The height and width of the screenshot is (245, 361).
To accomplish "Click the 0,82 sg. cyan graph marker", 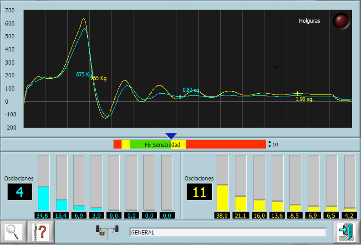I will tap(180, 96).
